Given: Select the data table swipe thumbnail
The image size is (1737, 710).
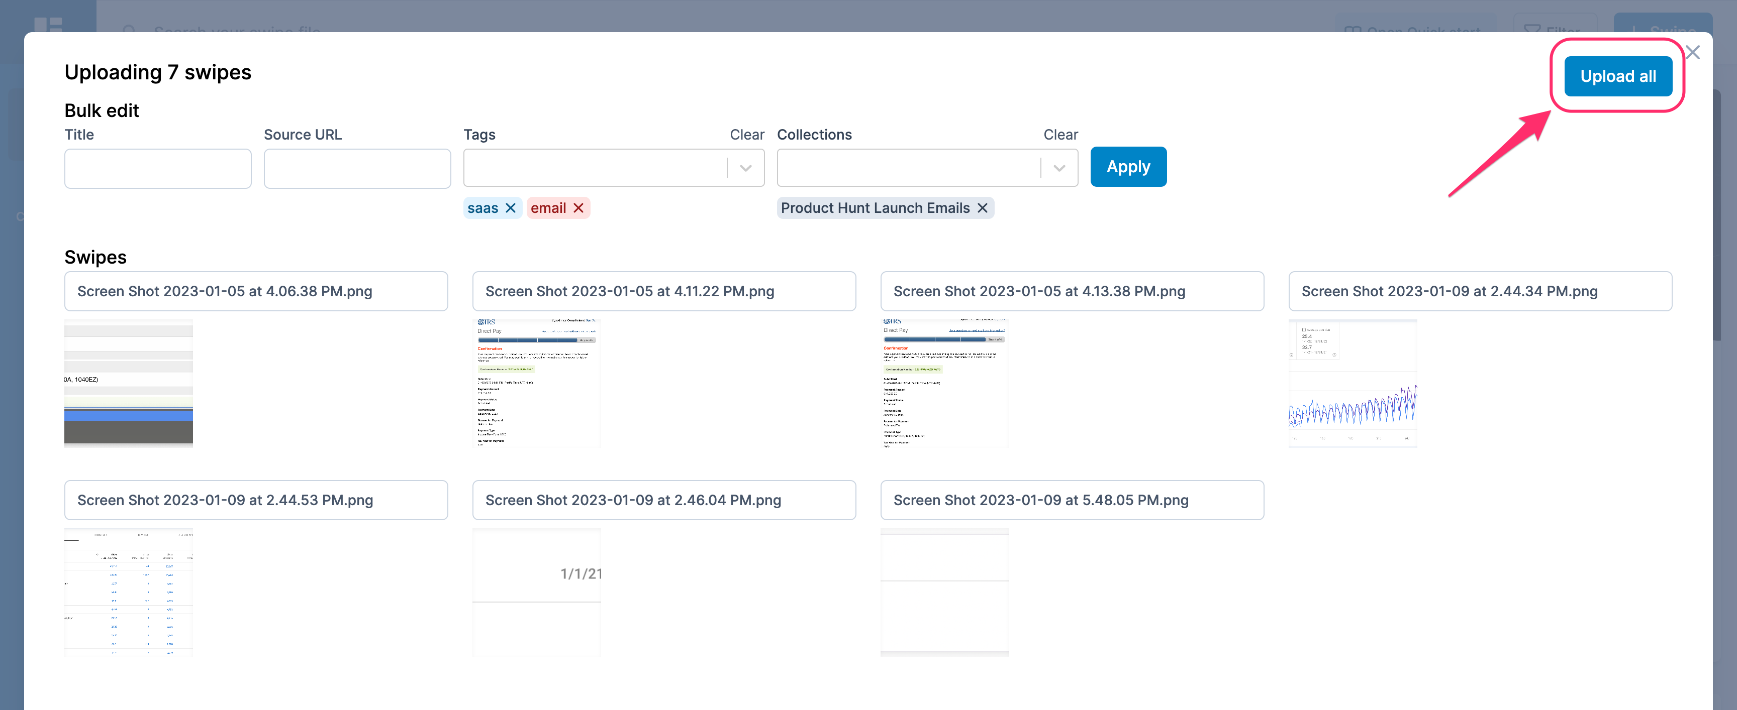Looking at the screenshot, I should (128, 592).
